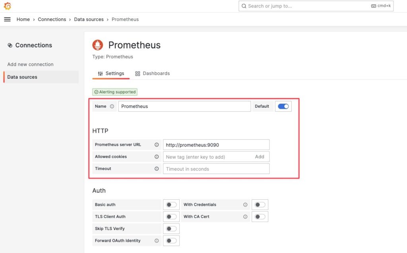Disable the Default data source toggle
The height and width of the screenshot is (253, 407).
click(283, 106)
